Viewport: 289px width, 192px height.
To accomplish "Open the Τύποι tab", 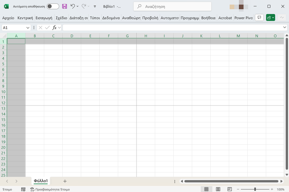I will [95, 18].
